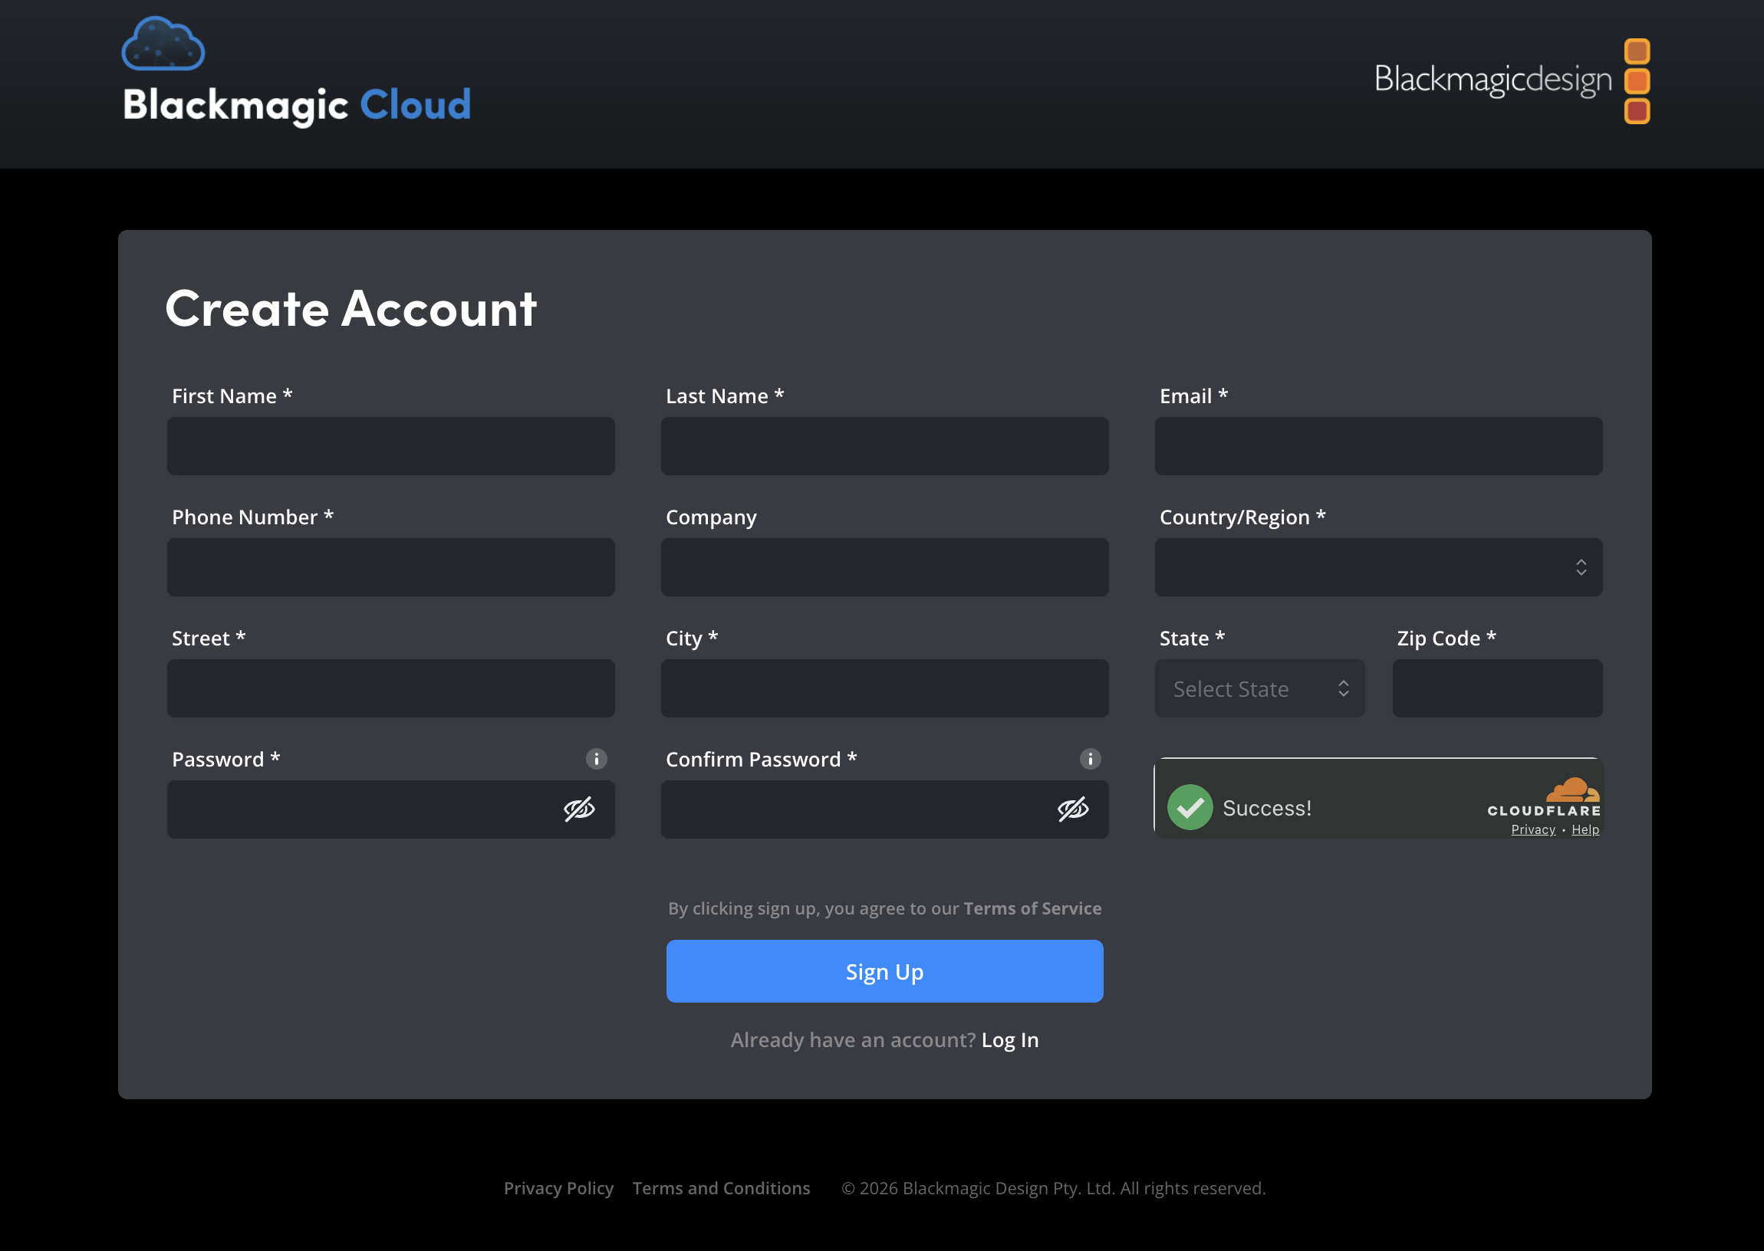1764x1251 pixels.
Task: Click Cloudflare's Help link
Action: 1585,829
